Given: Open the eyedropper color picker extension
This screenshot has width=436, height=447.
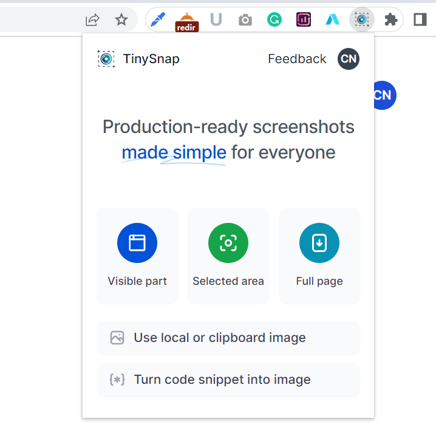Looking at the screenshot, I should pyautogui.click(x=158, y=20).
